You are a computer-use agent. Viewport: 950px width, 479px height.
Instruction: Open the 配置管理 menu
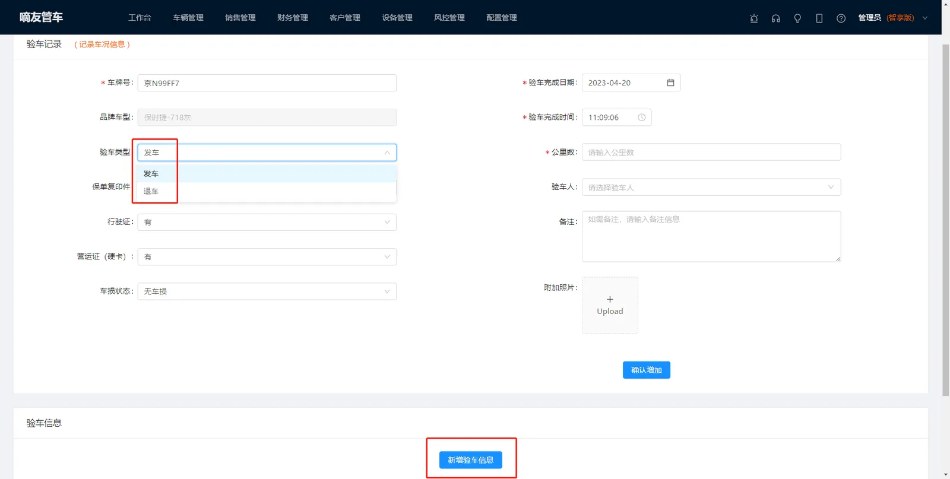(x=502, y=18)
